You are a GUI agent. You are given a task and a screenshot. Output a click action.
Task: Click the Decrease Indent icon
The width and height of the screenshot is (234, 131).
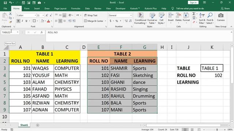(70, 21)
